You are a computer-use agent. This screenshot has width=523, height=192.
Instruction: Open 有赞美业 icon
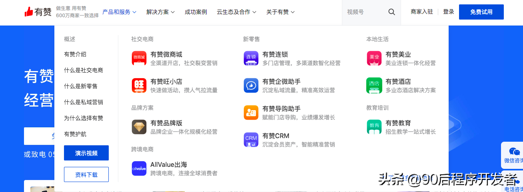(x=374, y=58)
